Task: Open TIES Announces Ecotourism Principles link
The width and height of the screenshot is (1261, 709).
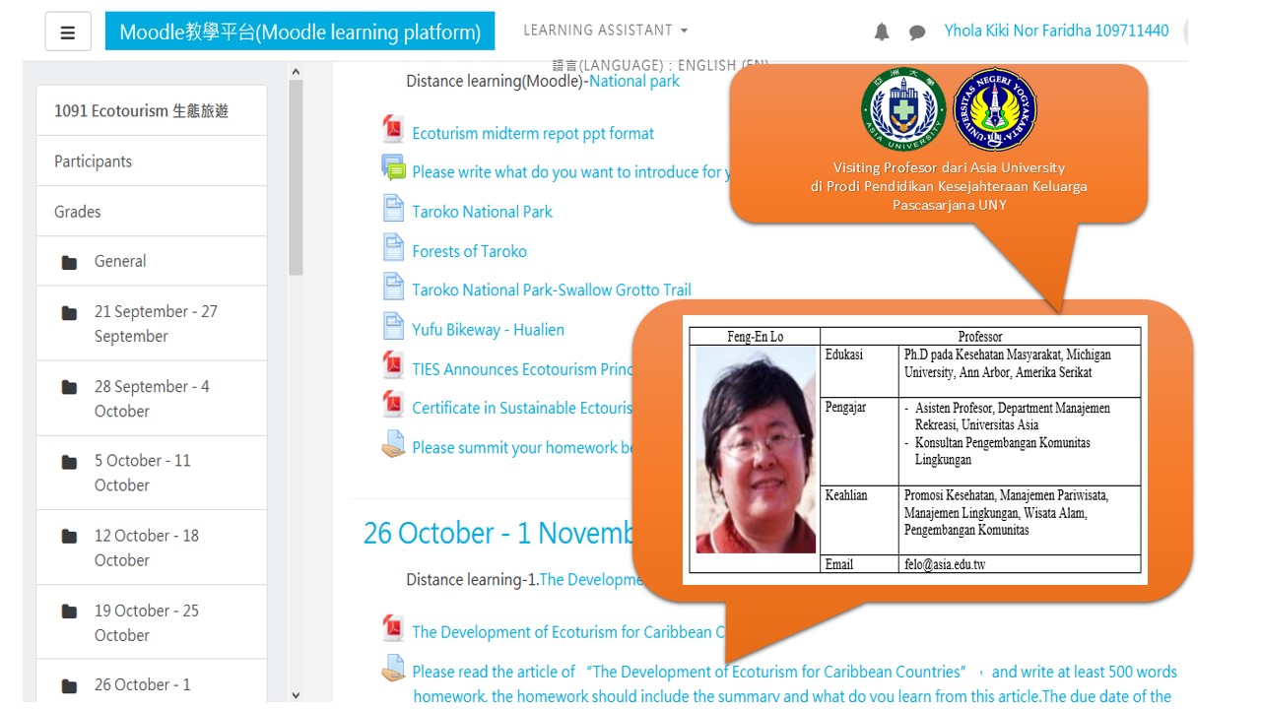Action: 522,369
